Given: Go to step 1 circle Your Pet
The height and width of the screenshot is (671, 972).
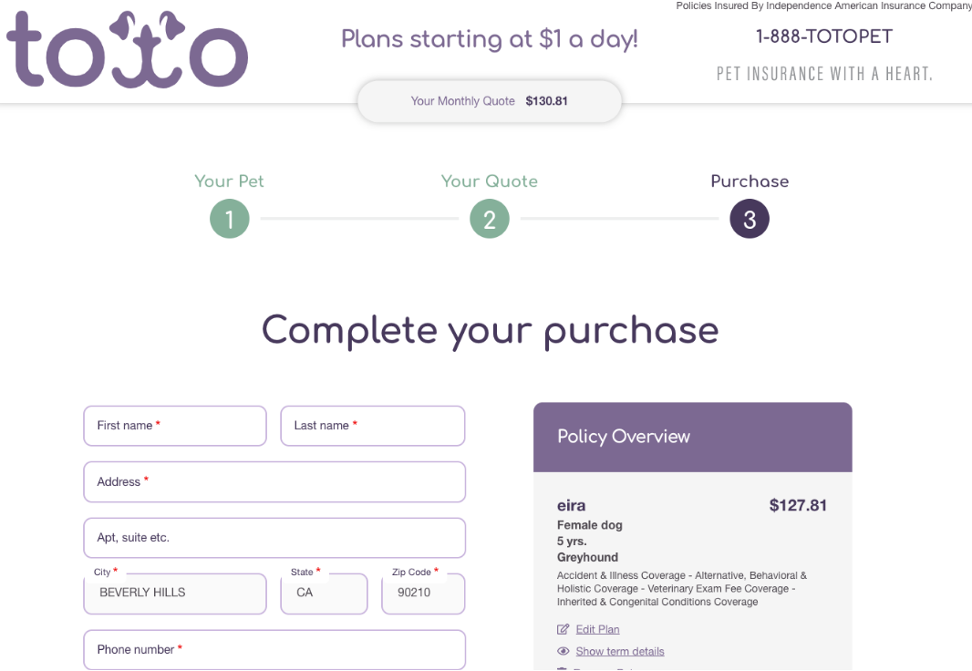Looking at the screenshot, I should point(230,220).
